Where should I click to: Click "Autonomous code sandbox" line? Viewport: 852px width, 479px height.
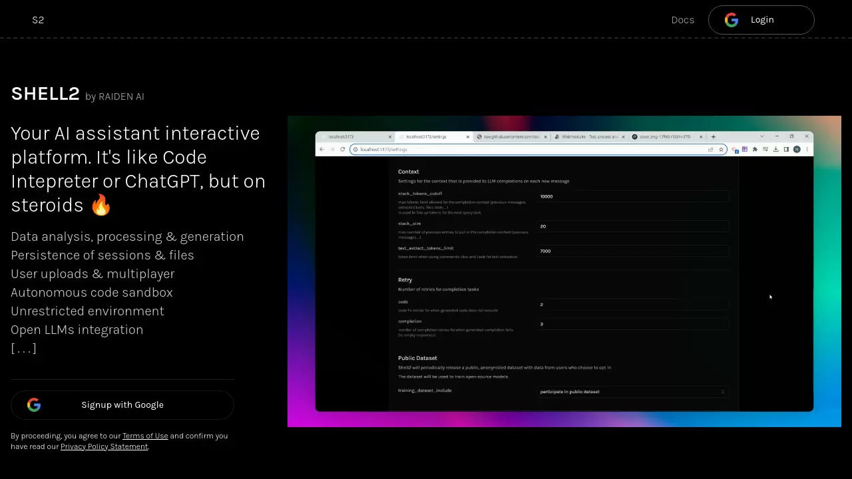[x=92, y=293]
